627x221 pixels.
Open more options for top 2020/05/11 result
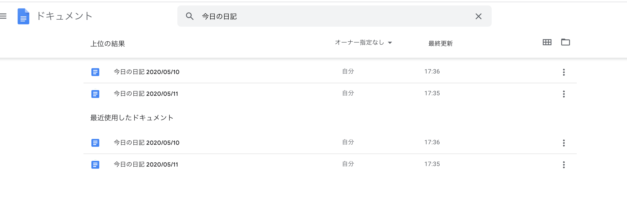pos(564,94)
